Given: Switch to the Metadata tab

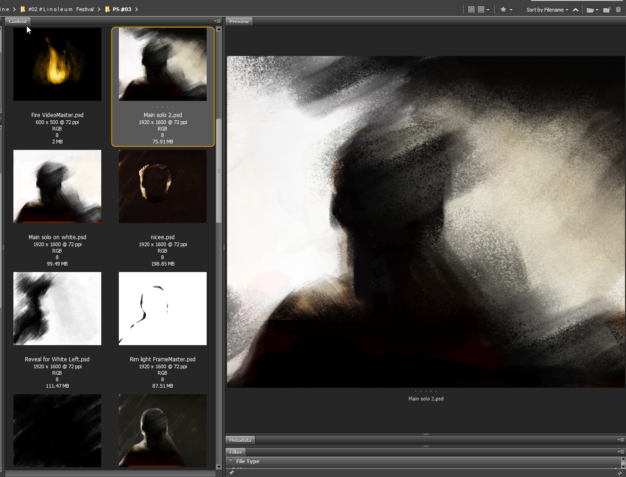Looking at the screenshot, I should 240,440.
